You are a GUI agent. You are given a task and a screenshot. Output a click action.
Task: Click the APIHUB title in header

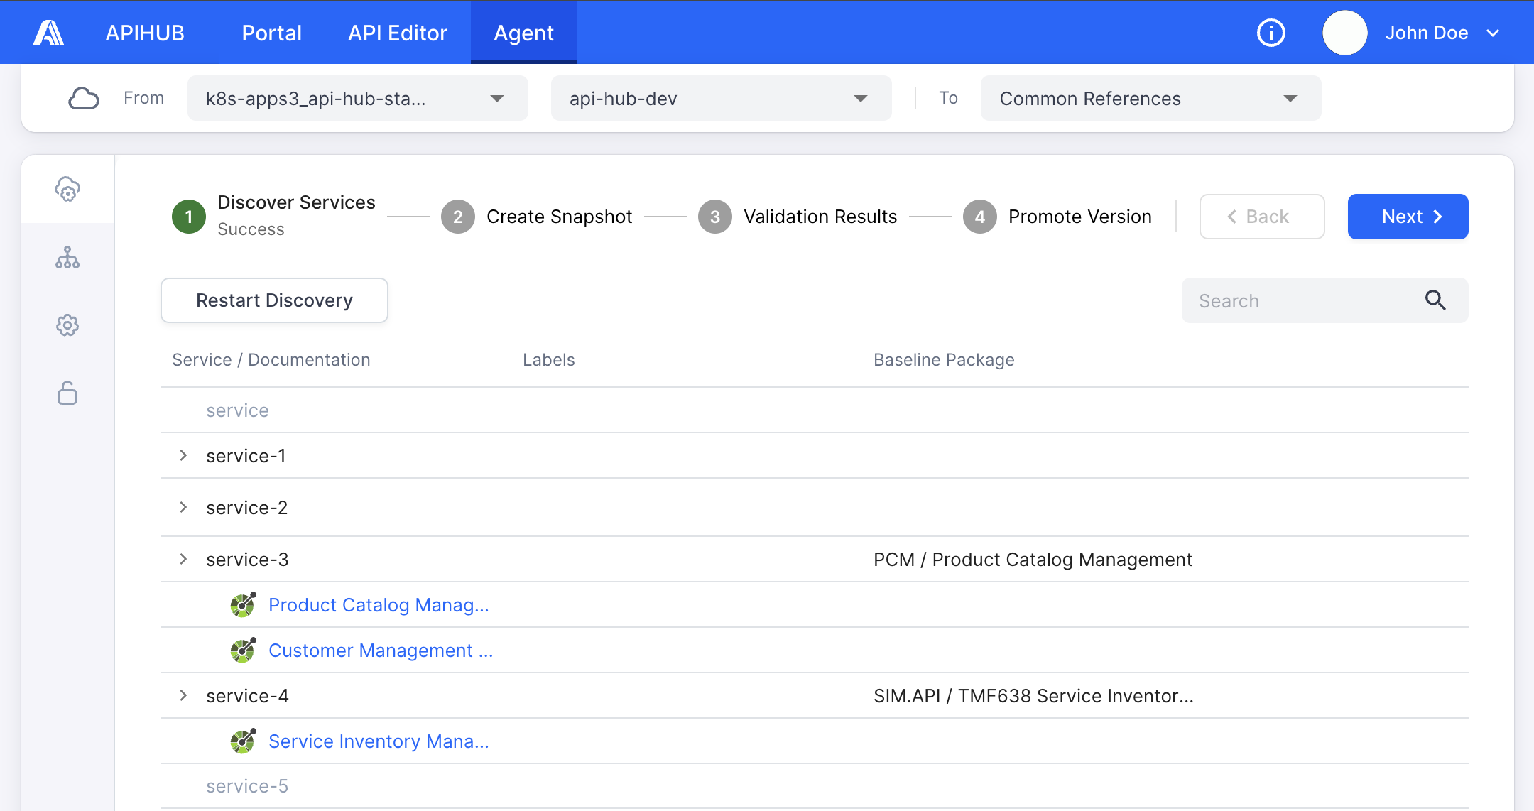pyautogui.click(x=145, y=33)
